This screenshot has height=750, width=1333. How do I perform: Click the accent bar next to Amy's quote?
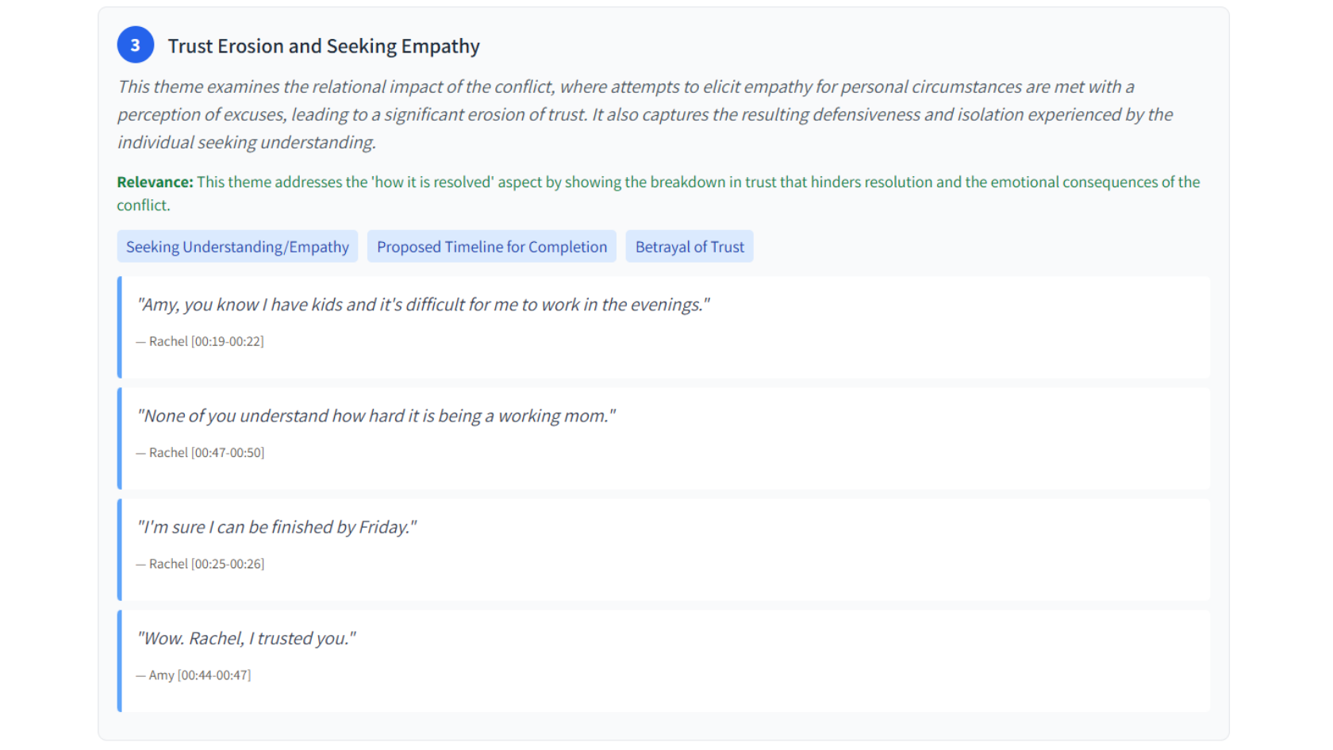tap(119, 659)
